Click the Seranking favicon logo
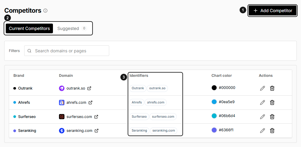The width and height of the screenshot is (301, 147). point(62,131)
